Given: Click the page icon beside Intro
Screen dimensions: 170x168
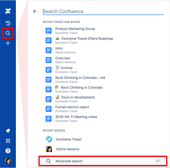Looking at the screenshot, I should [x=48, y=50].
